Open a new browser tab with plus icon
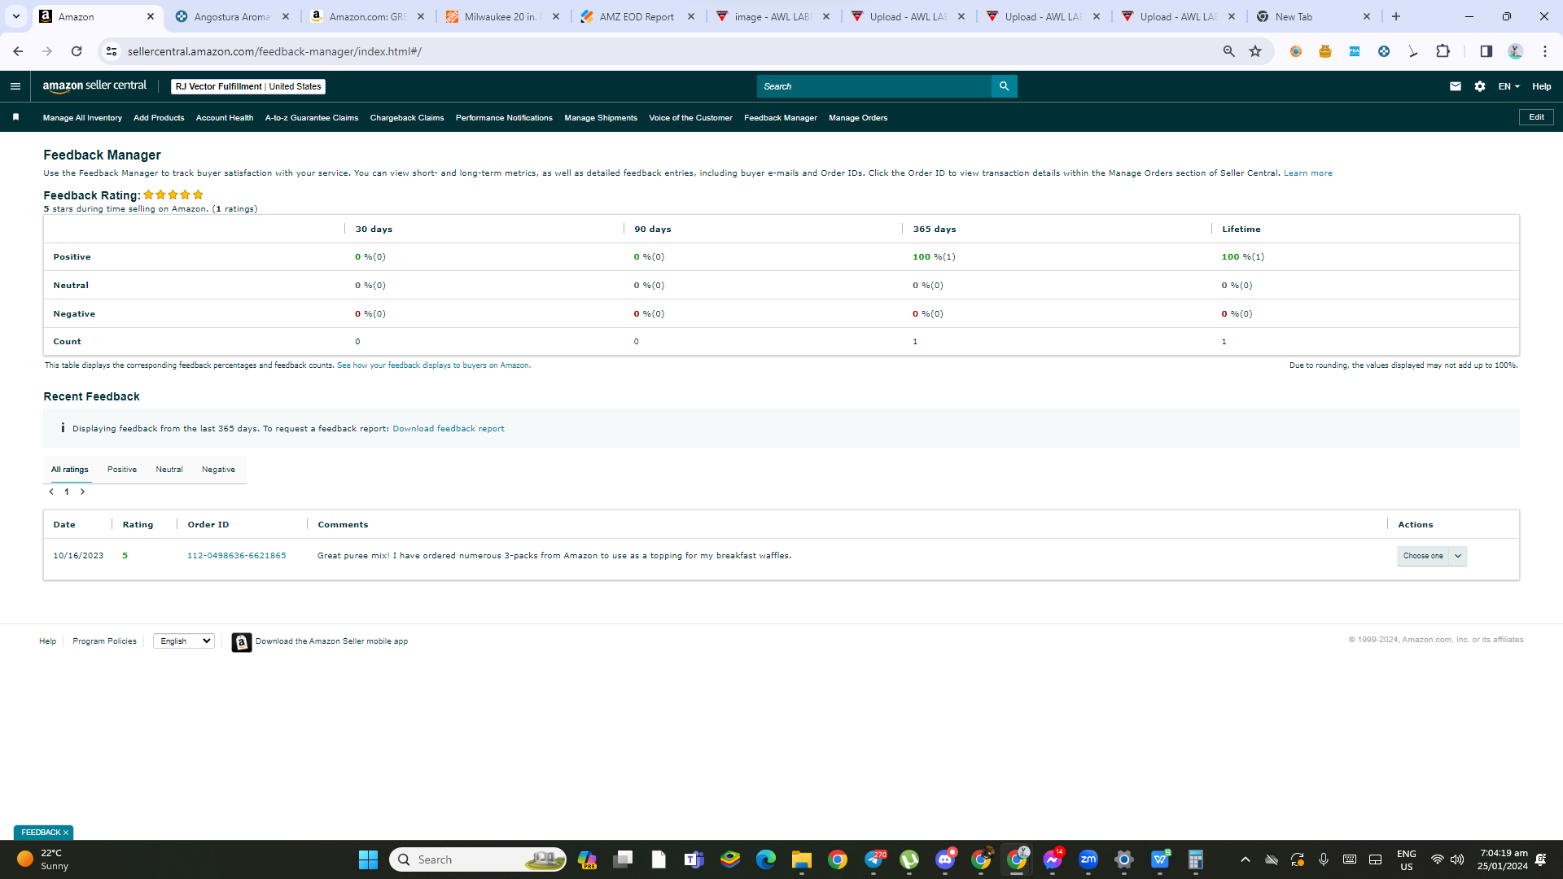The height and width of the screenshot is (879, 1563). pyautogui.click(x=1396, y=16)
